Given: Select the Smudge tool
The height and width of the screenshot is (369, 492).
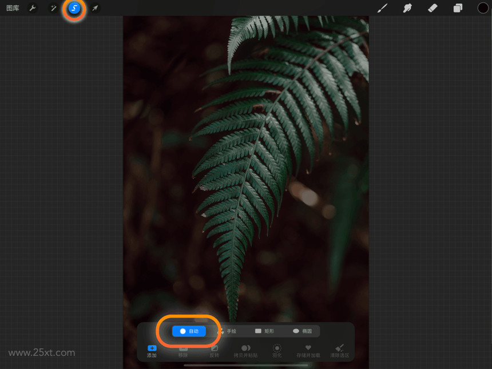Looking at the screenshot, I should click(407, 8).
